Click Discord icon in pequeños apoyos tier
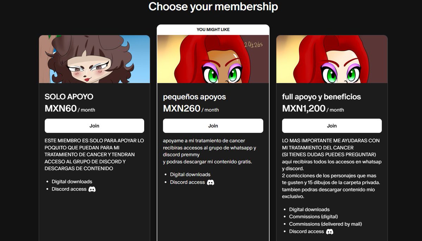 pyautogui.click(x=211, y=182)
